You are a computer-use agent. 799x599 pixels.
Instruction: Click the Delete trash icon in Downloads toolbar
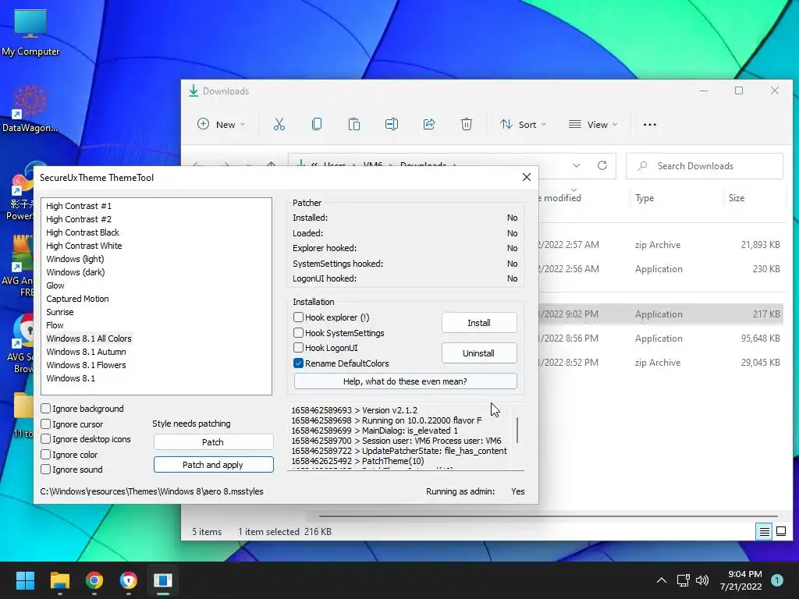point(467,124)
